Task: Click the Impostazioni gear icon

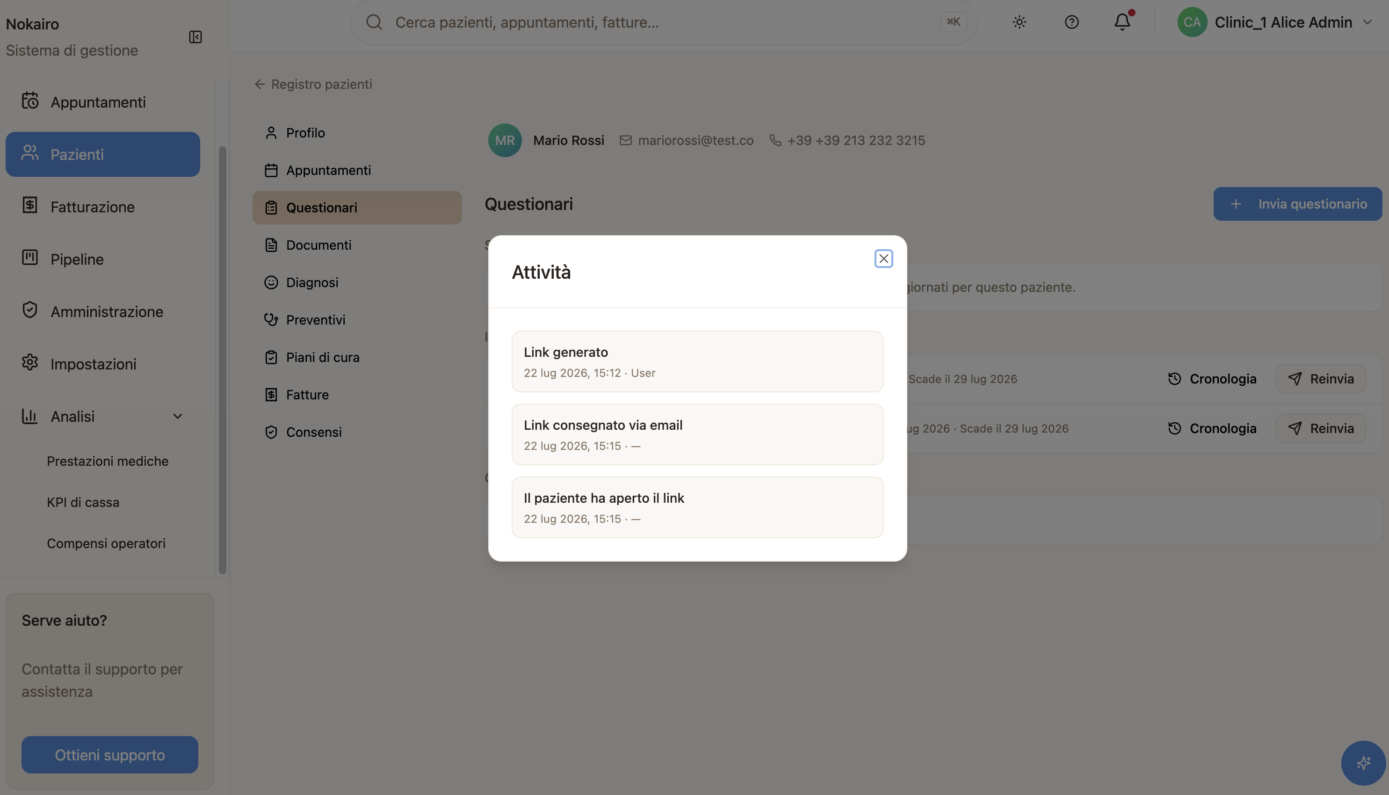Action: pyautogui.click(x=29, y=362)
